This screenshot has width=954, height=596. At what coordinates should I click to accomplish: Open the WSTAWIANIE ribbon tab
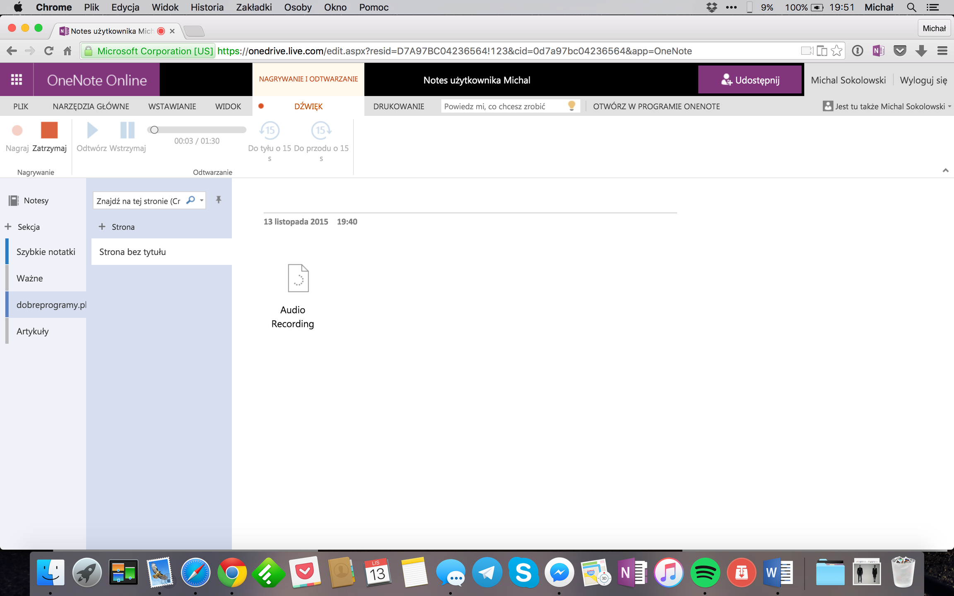(x=172, y=106)
